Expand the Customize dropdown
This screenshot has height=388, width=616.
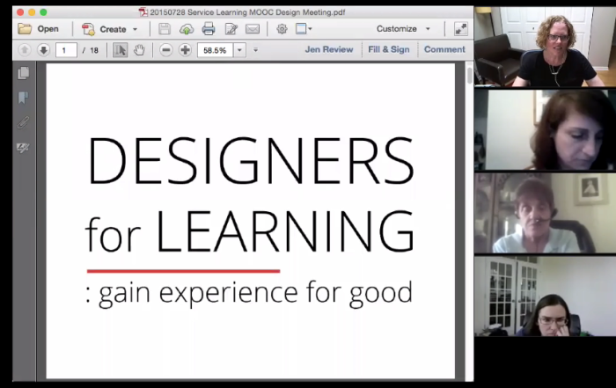point(428,29)
